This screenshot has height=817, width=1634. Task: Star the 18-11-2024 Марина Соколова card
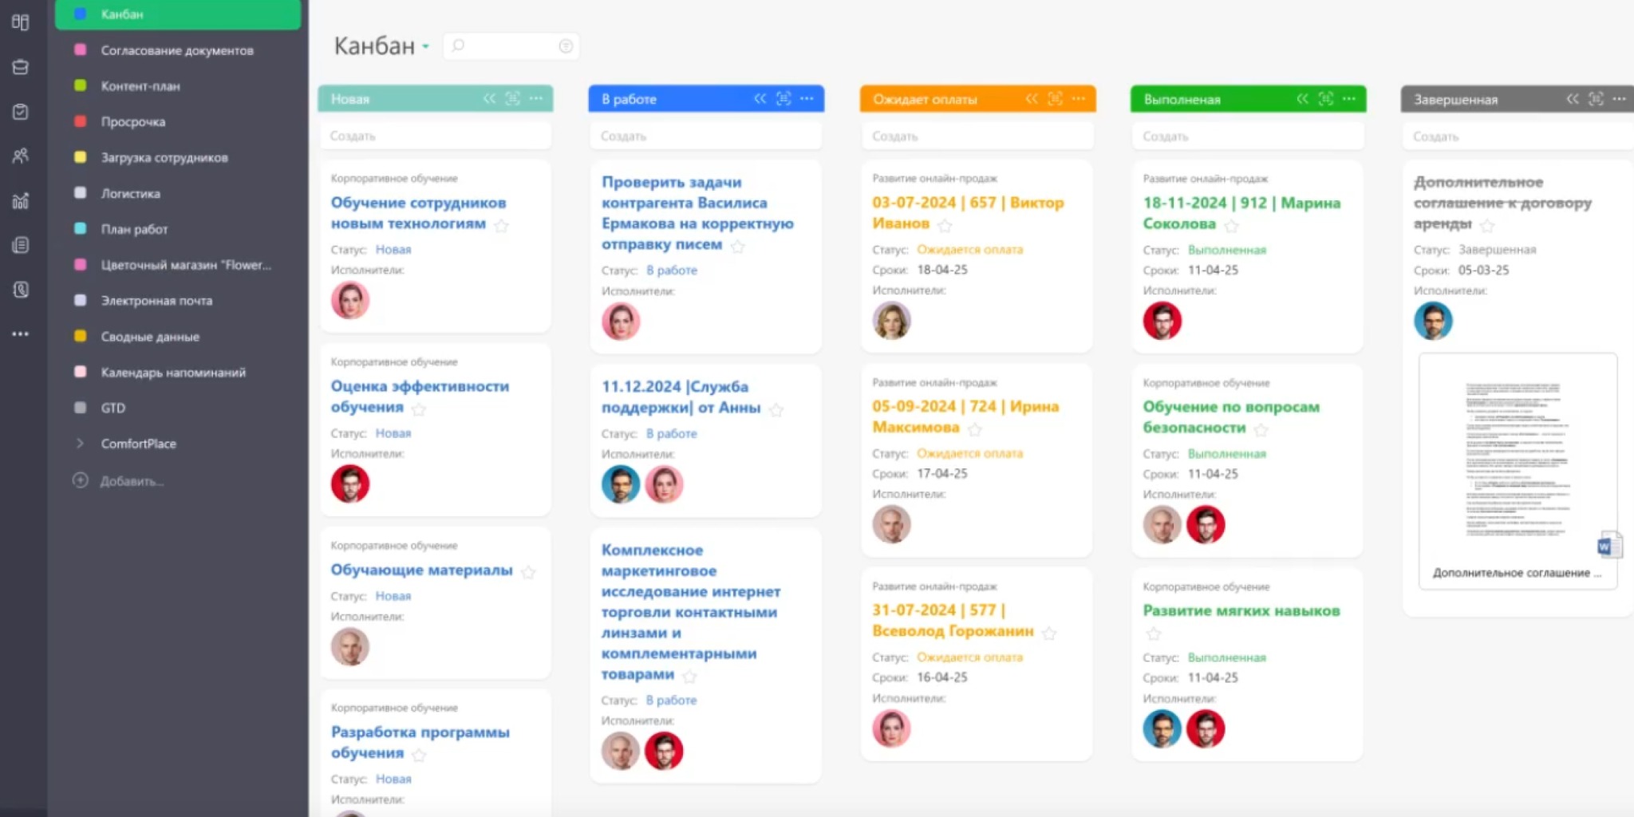1231,226
